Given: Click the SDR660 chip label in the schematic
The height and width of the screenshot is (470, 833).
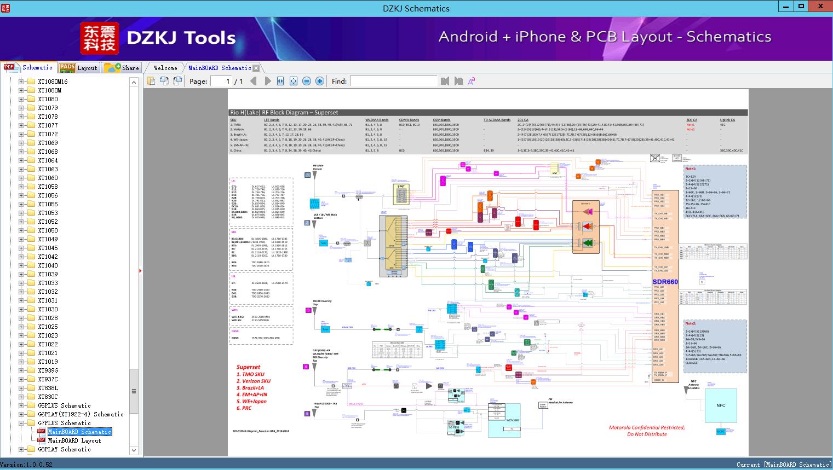Looking at the screenshot, I should [x=665, y=282].
